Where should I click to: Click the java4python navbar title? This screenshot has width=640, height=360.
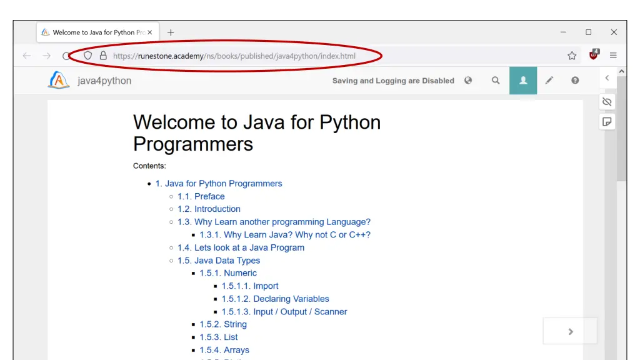coord(104,81)
